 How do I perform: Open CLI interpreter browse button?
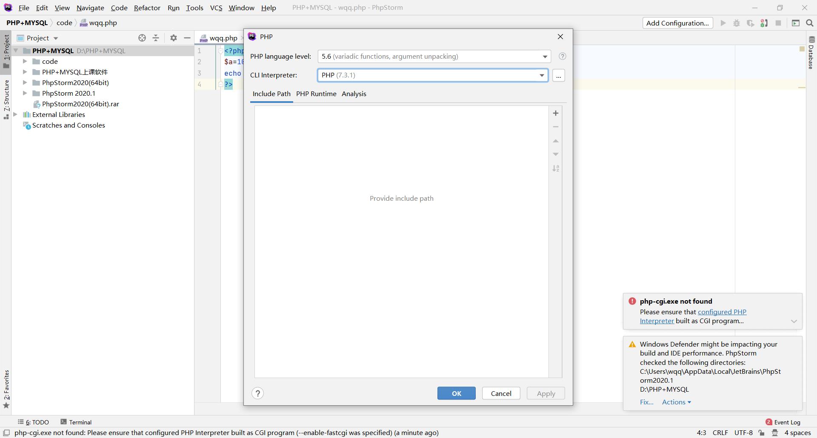tap(558, 75)
